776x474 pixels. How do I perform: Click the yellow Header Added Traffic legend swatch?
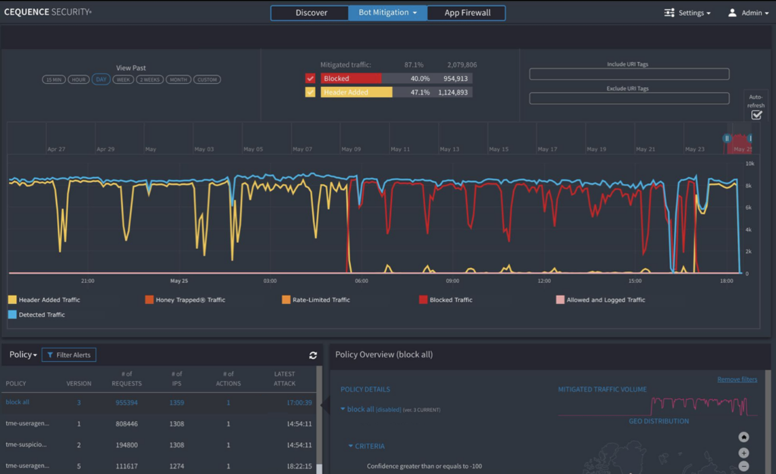tap(11, 299)
